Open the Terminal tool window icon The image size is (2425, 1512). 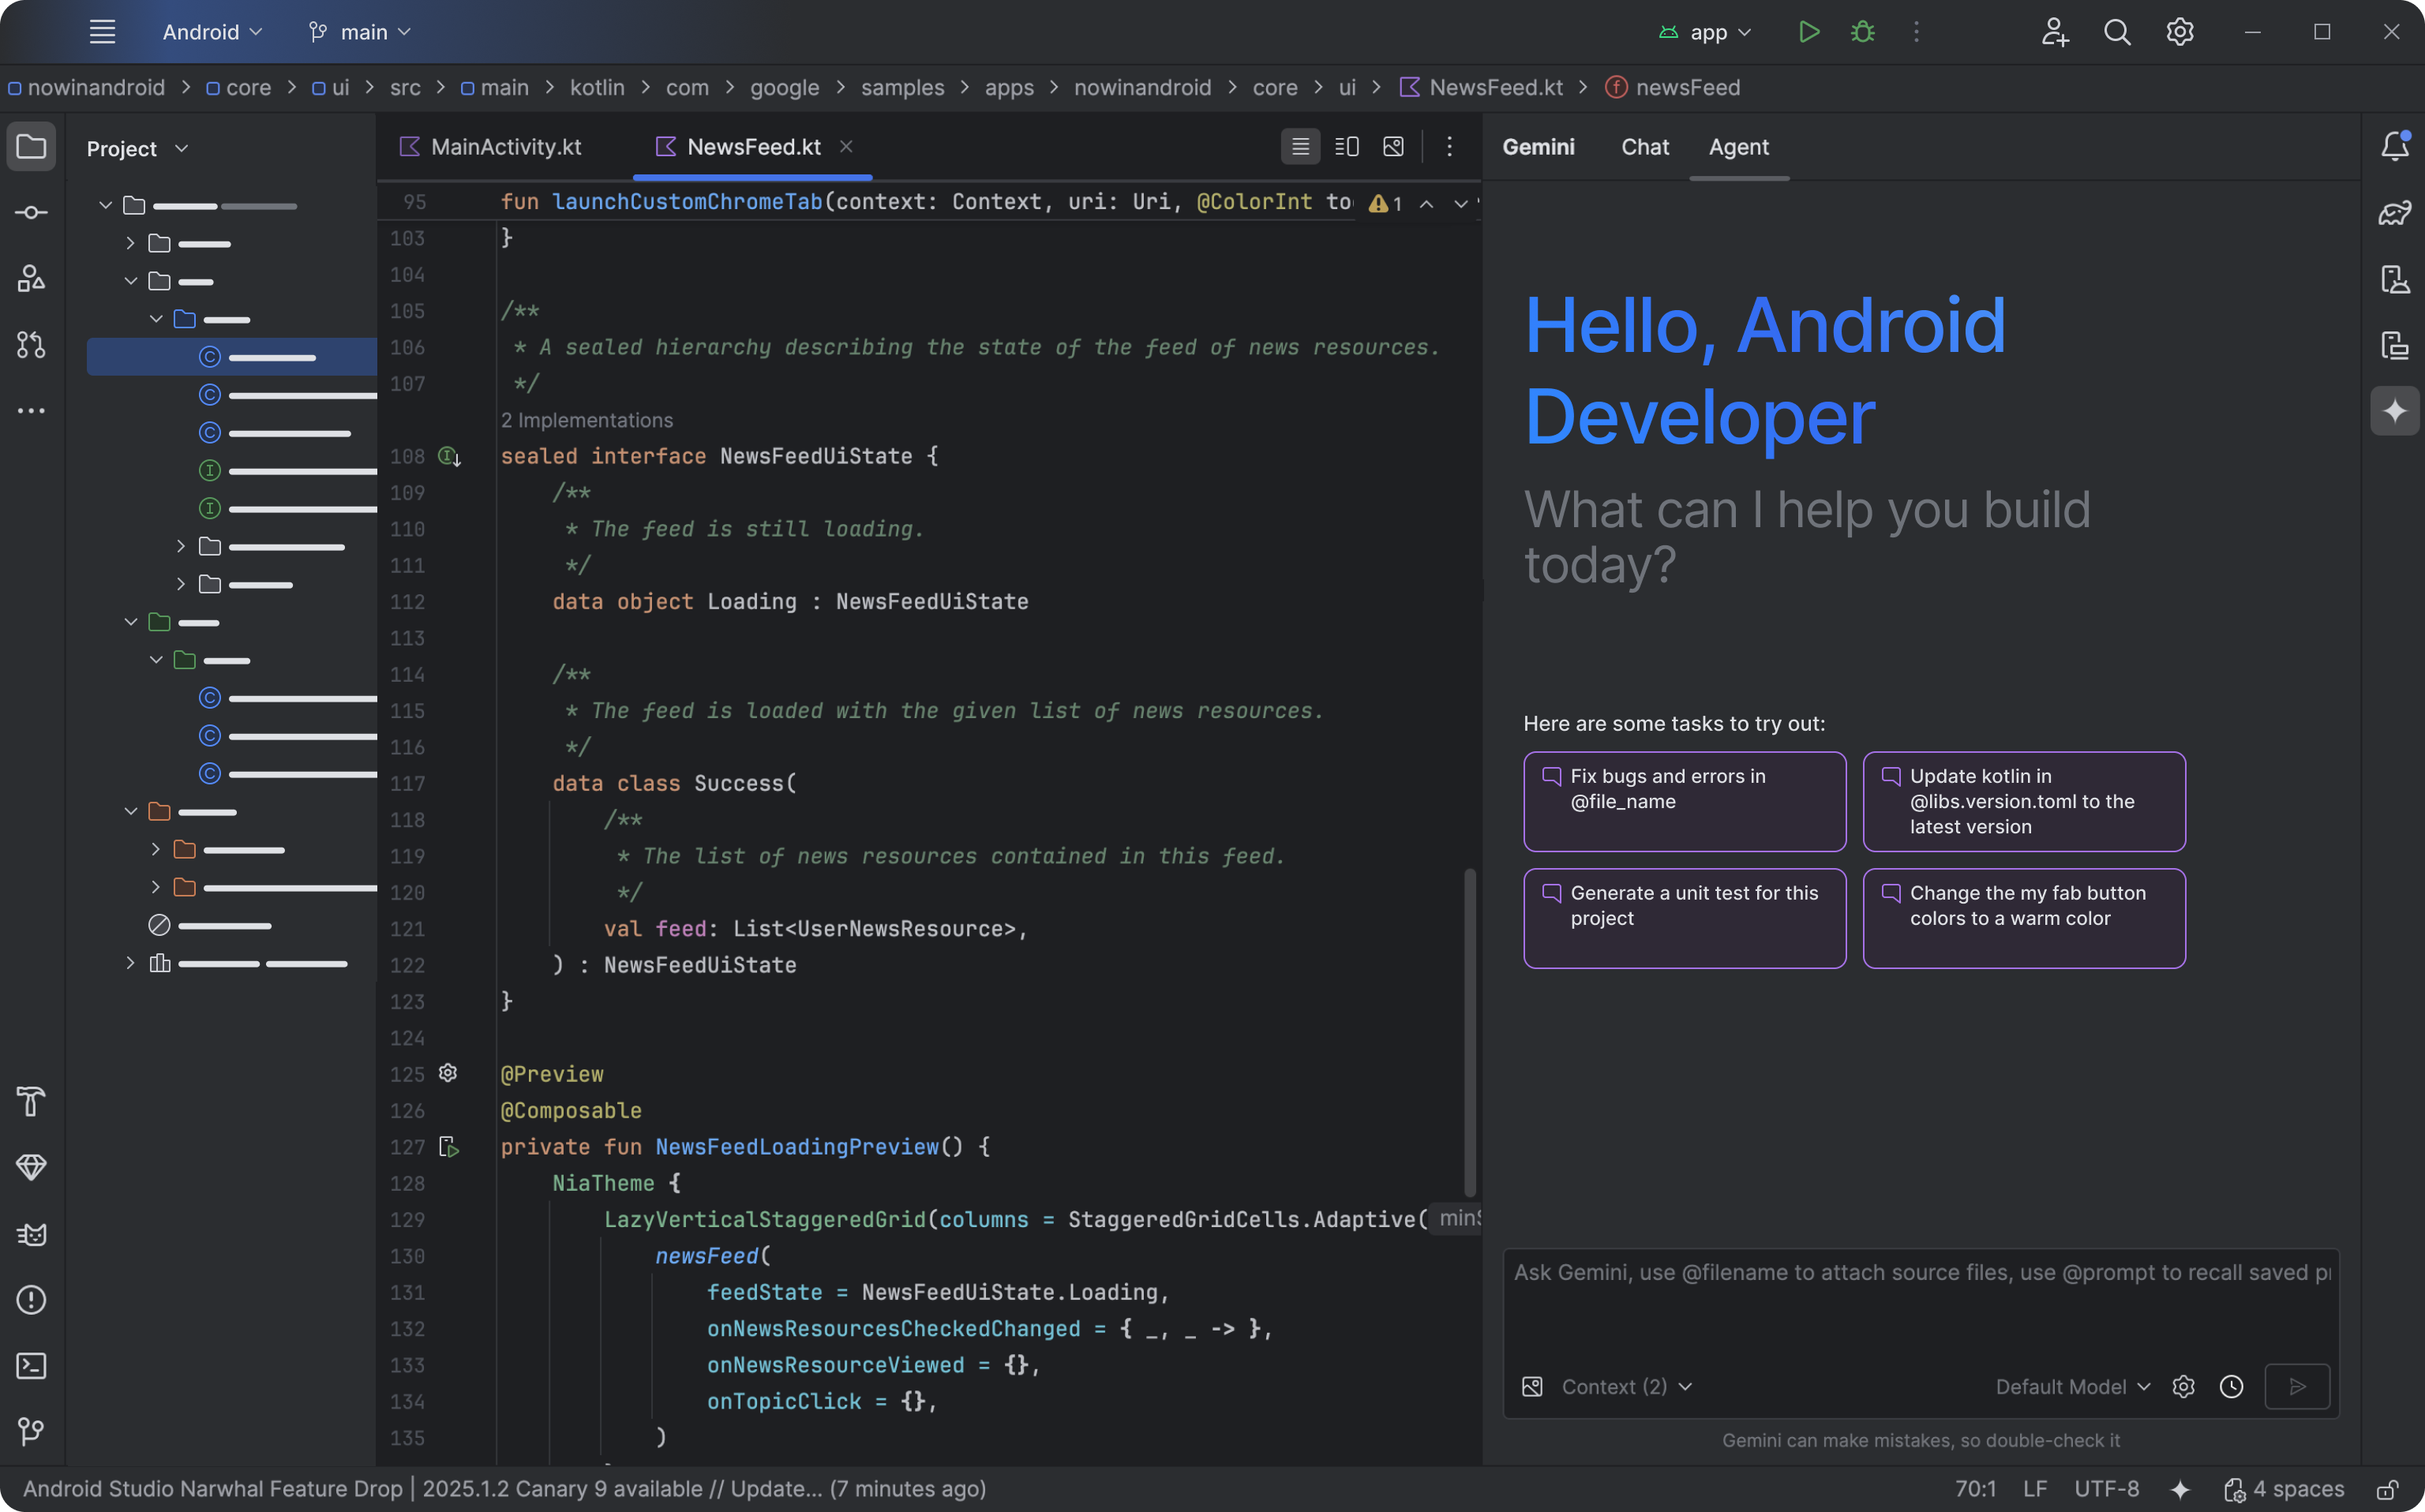tap(31, 1366)
